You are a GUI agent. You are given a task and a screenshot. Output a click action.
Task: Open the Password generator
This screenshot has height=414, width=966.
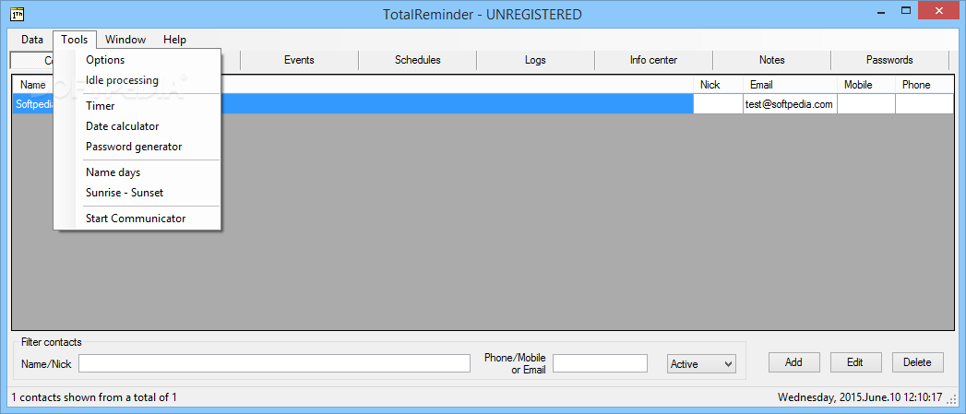[x=137, y=147]
